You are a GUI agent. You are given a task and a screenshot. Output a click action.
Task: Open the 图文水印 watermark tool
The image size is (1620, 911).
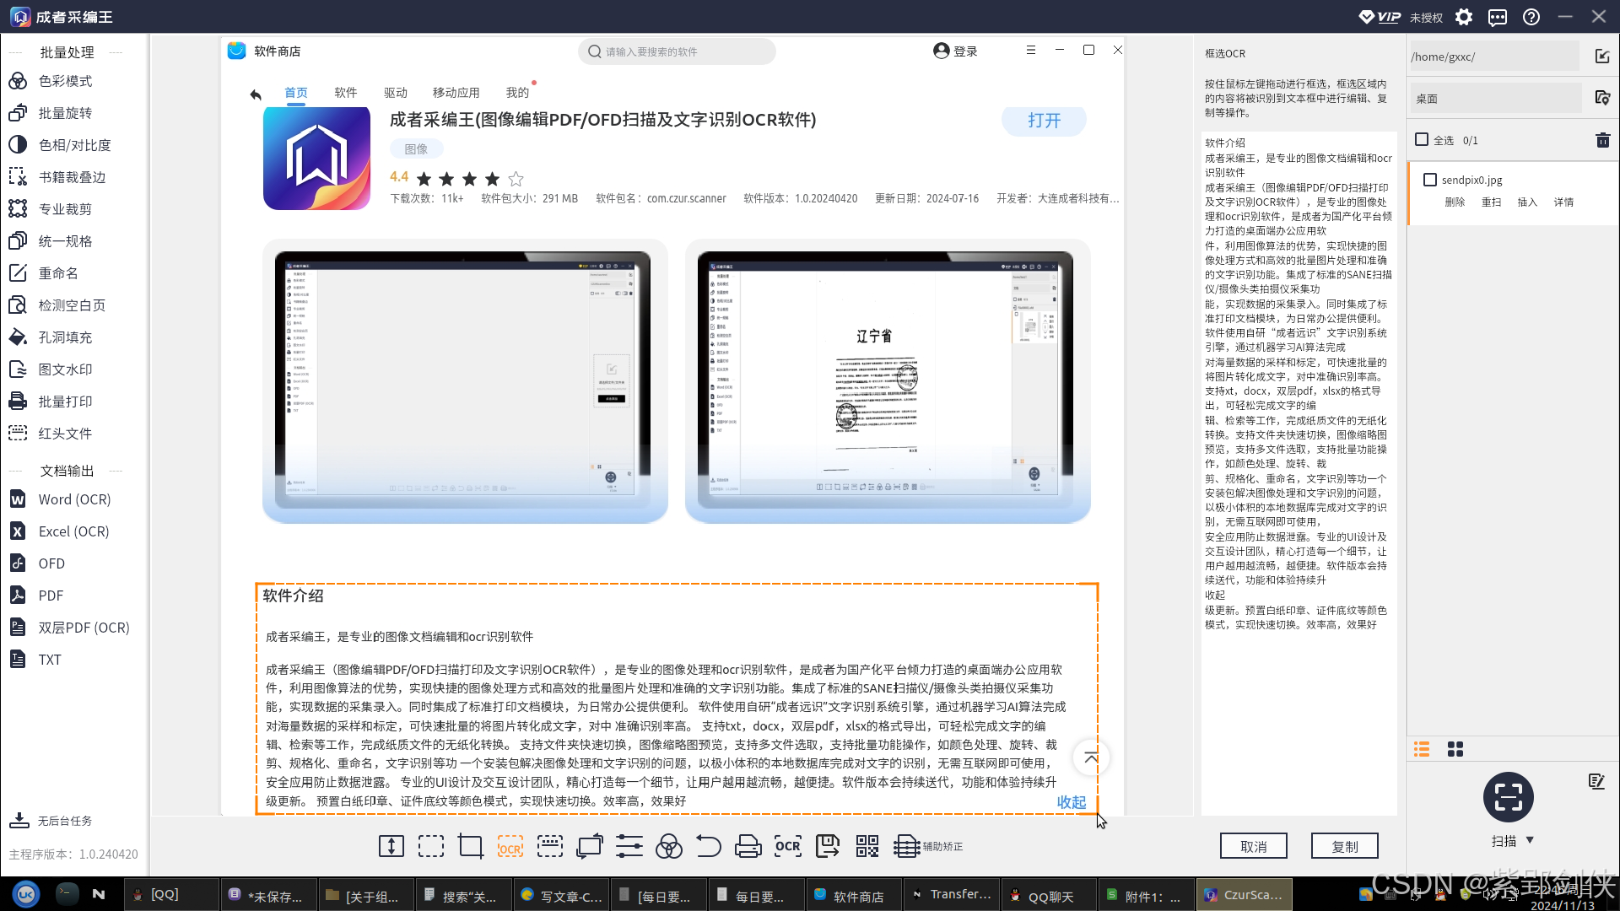[x=51, y=369]
